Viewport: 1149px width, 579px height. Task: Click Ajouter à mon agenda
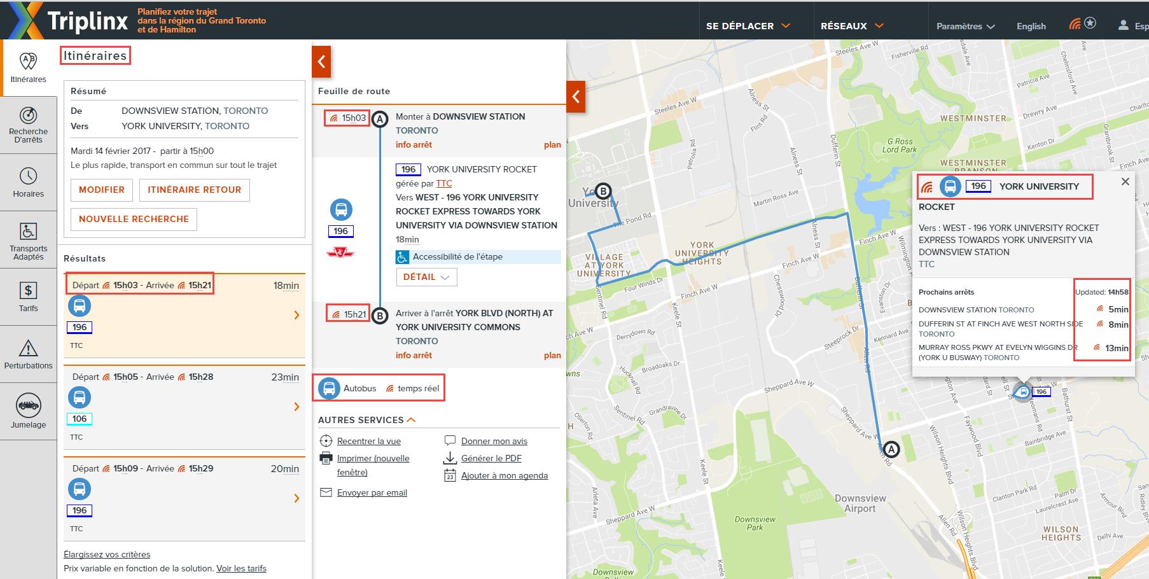505,475
